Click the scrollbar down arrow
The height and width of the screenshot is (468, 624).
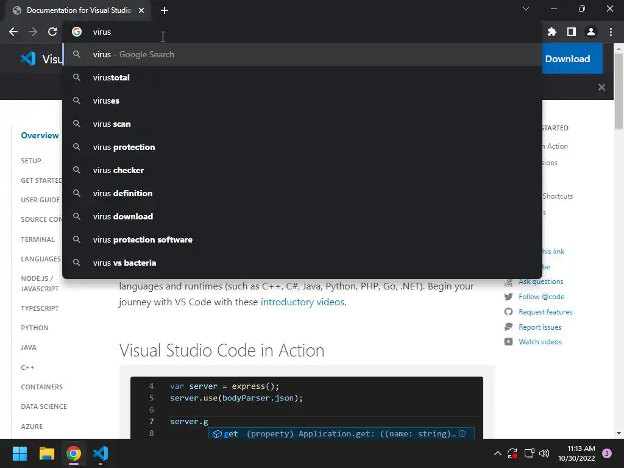click(x=619, y=433)
